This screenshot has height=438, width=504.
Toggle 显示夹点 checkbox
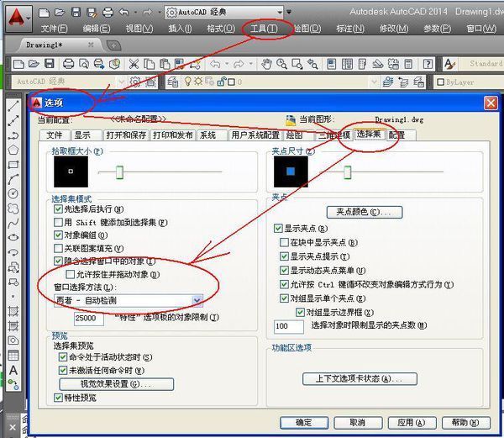coord(278,229)
